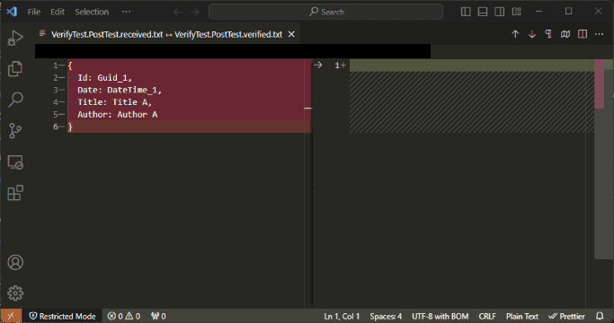Change language mode Plain Text
Viewport: 614px width, 323px height.
[522, 316]
